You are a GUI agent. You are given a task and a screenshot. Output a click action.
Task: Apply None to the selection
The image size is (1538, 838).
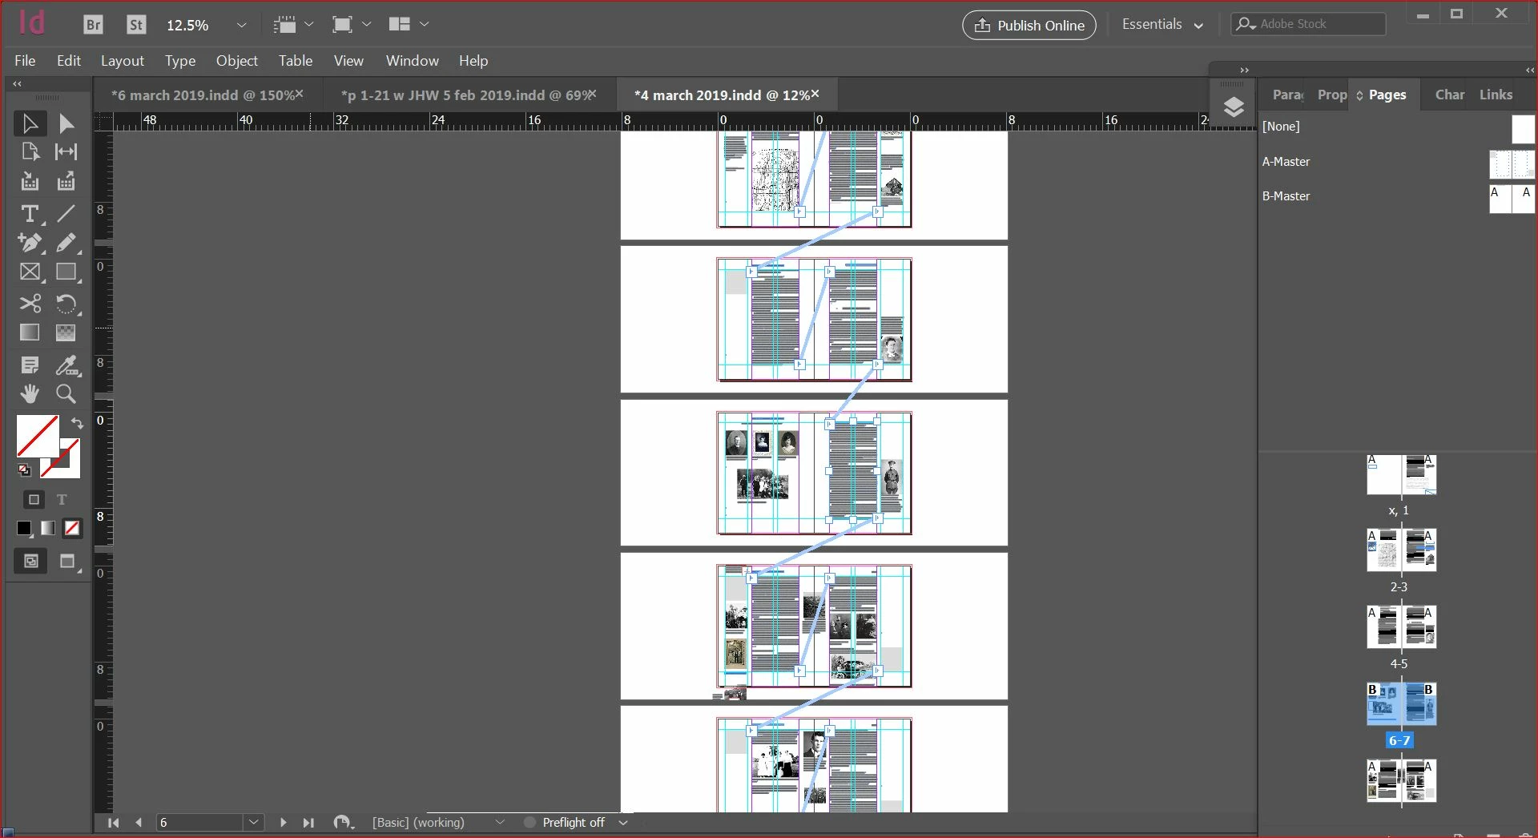pos(72,528)
